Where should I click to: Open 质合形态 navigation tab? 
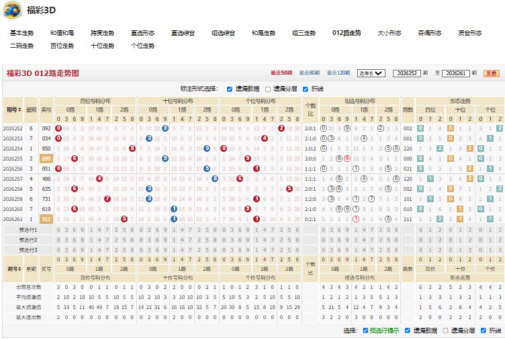click(x=469, y=33)
